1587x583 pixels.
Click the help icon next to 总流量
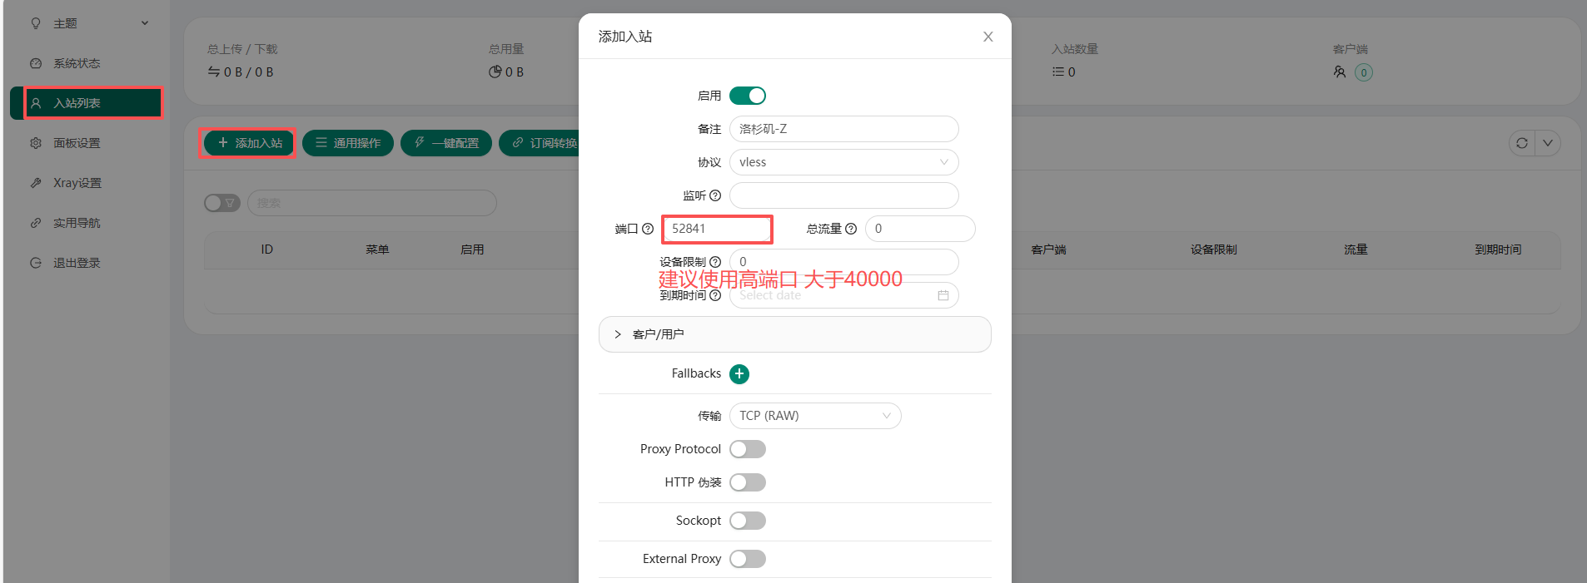(x=851, y=229)
